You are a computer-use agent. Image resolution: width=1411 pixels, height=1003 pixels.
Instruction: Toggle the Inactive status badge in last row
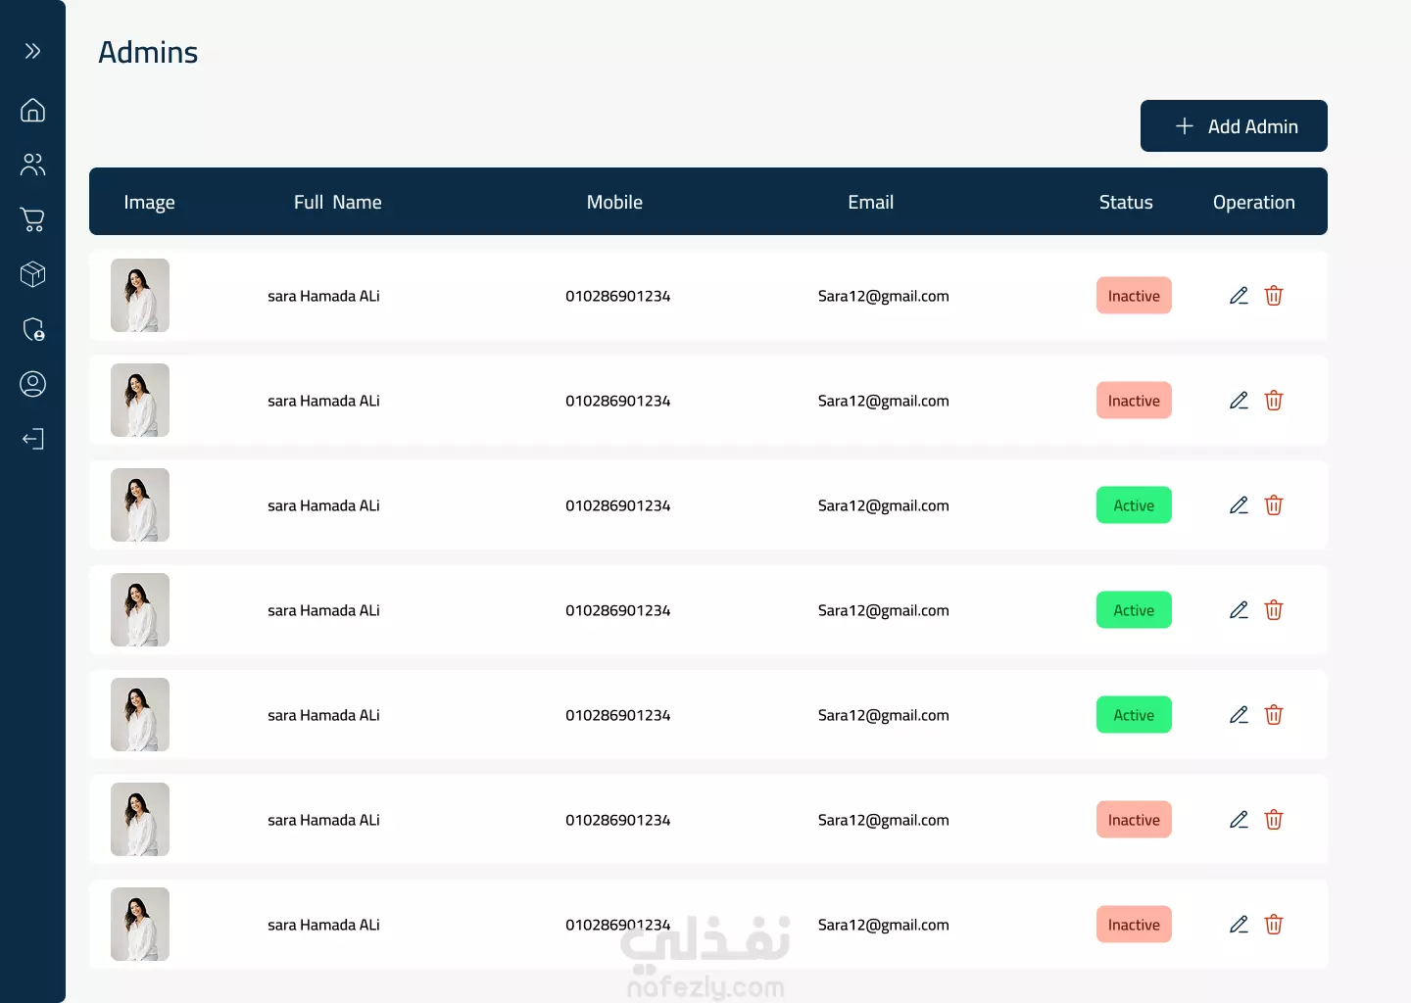tap(1134, 925)
